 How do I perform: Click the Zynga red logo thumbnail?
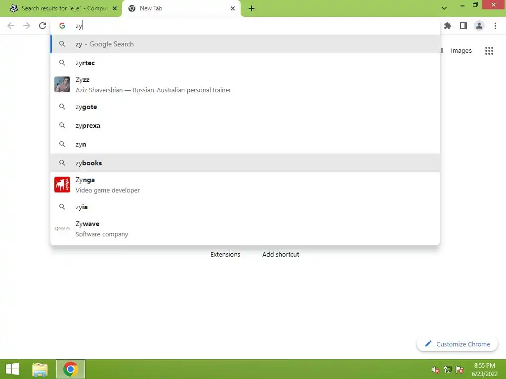[62, 185]
